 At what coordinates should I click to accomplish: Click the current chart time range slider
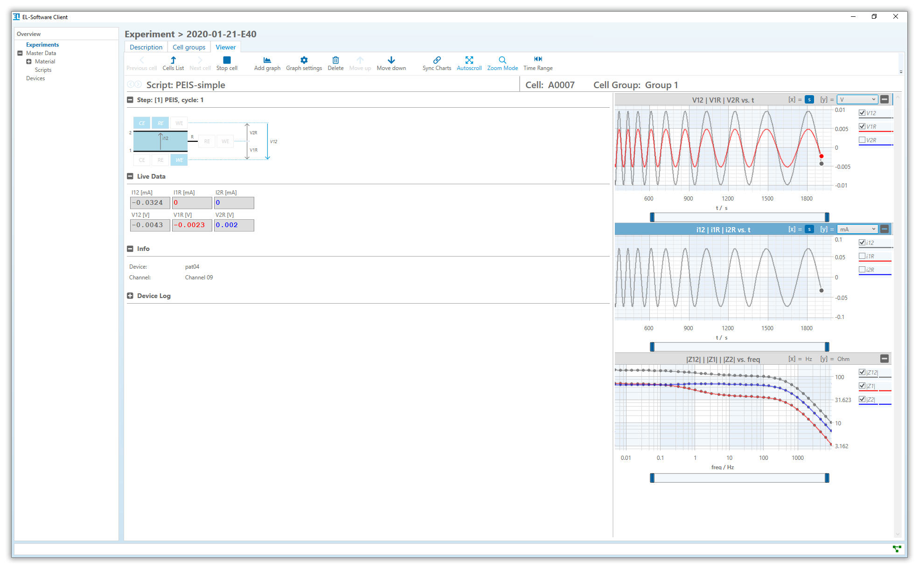pos(739,347)
